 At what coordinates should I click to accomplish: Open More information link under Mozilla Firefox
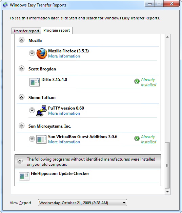[64, 56]
